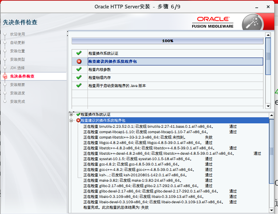Click the green checkmark beside 检查物理内存
The image size is (278, 214).
pyautogui.click(x=79, y=77)
